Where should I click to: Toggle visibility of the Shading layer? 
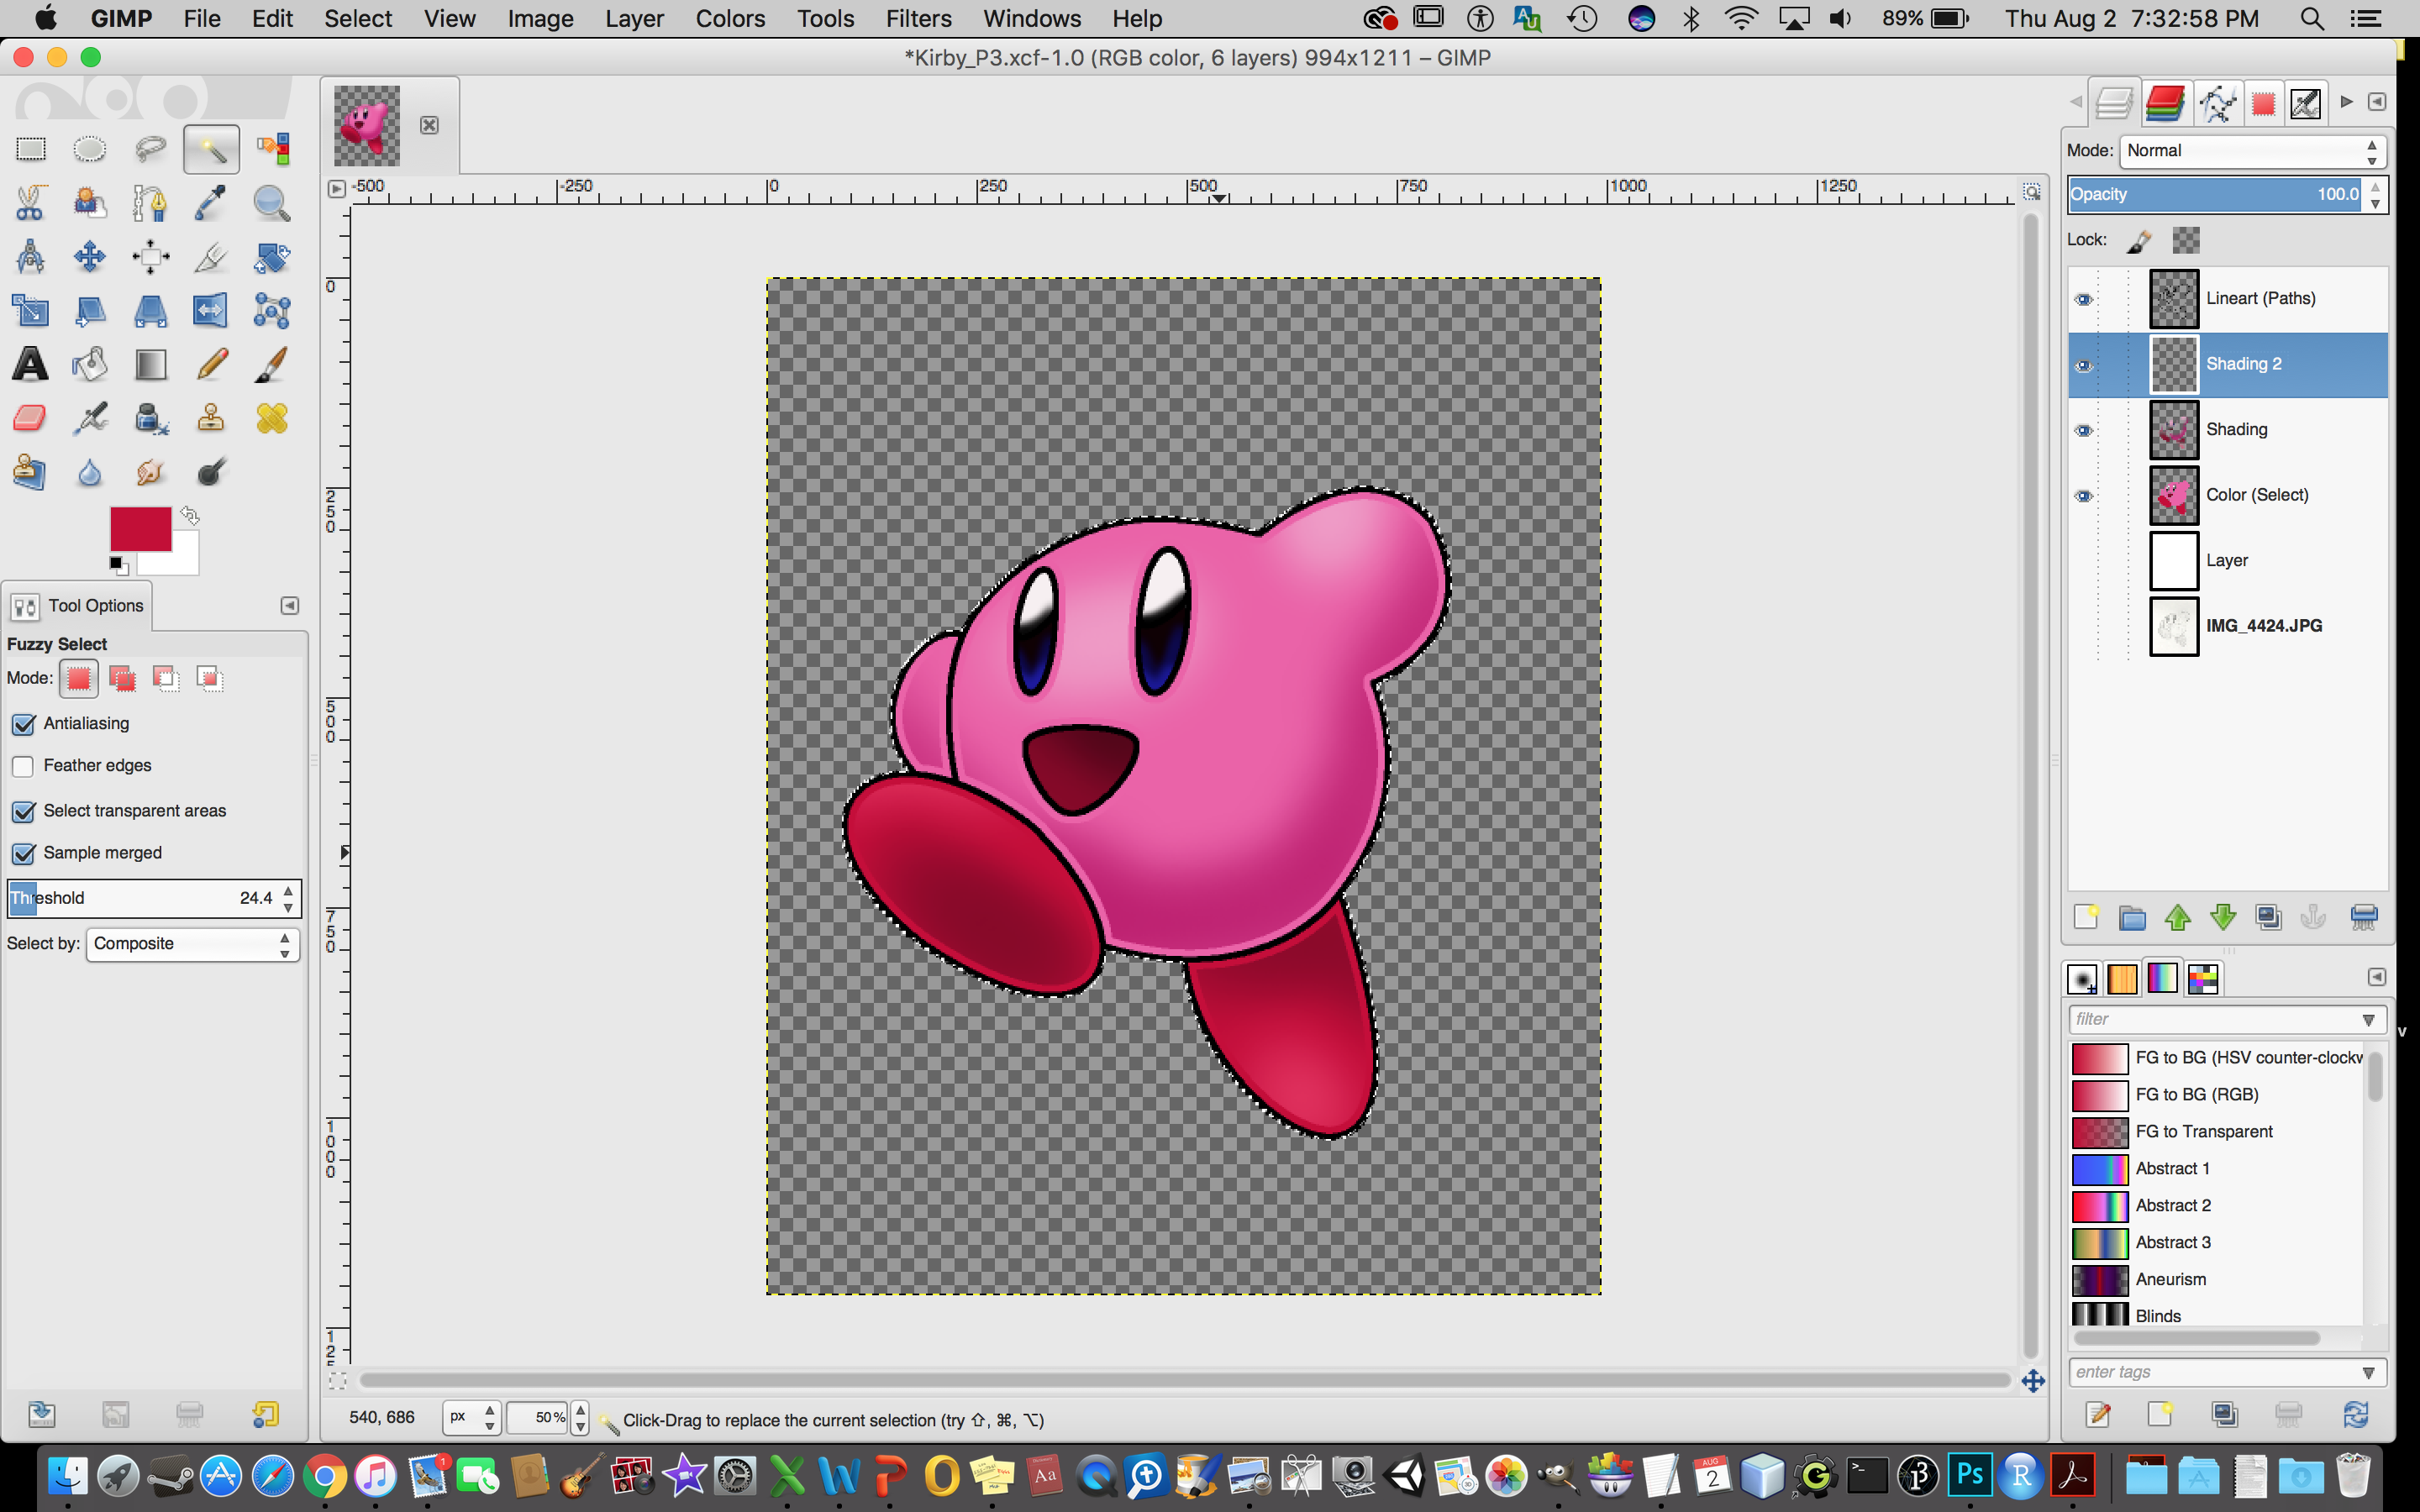(2084, 430)
